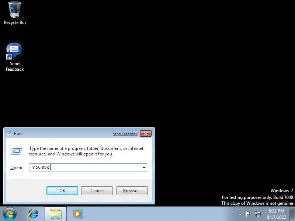Launch Internet Explorer from the taskbar
295x221 pixels.
[33, 214]
